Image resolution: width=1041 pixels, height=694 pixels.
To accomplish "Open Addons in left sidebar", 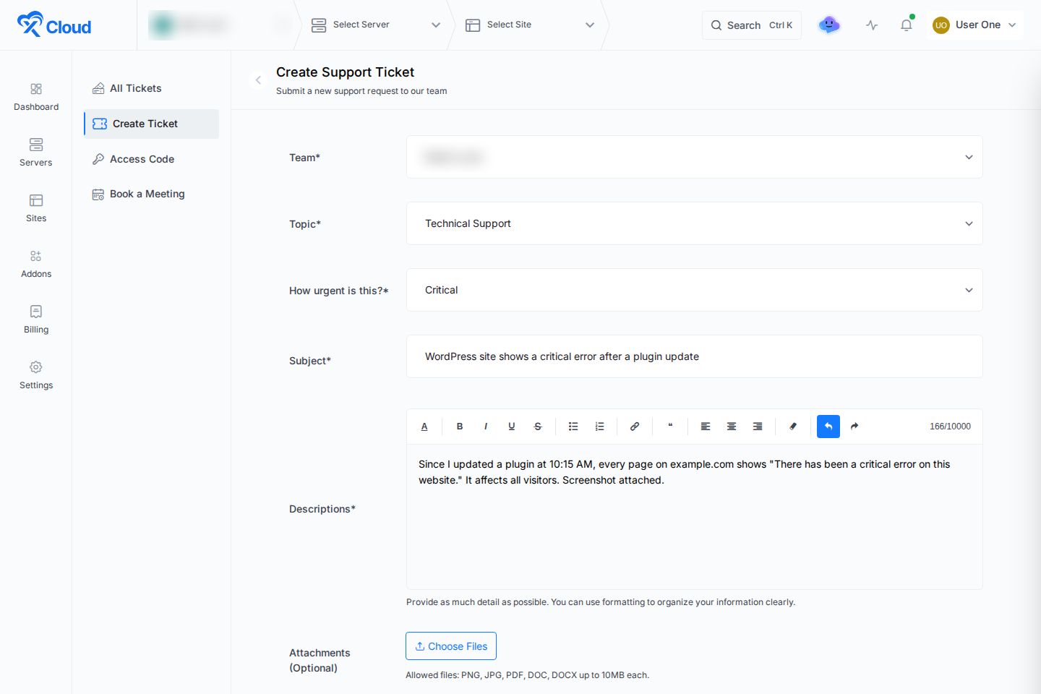I will pyautogui.click(x=36, y=265).
